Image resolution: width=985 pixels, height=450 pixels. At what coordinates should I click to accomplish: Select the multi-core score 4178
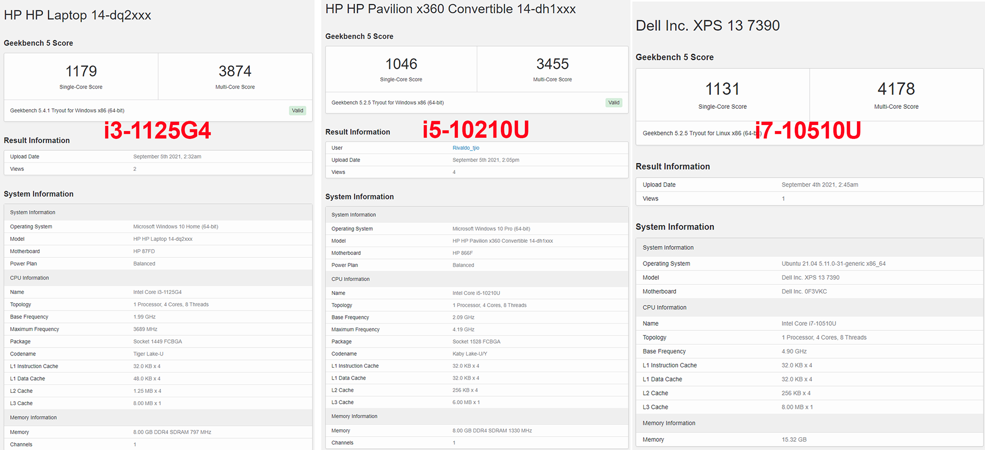(x=896, y=89)
